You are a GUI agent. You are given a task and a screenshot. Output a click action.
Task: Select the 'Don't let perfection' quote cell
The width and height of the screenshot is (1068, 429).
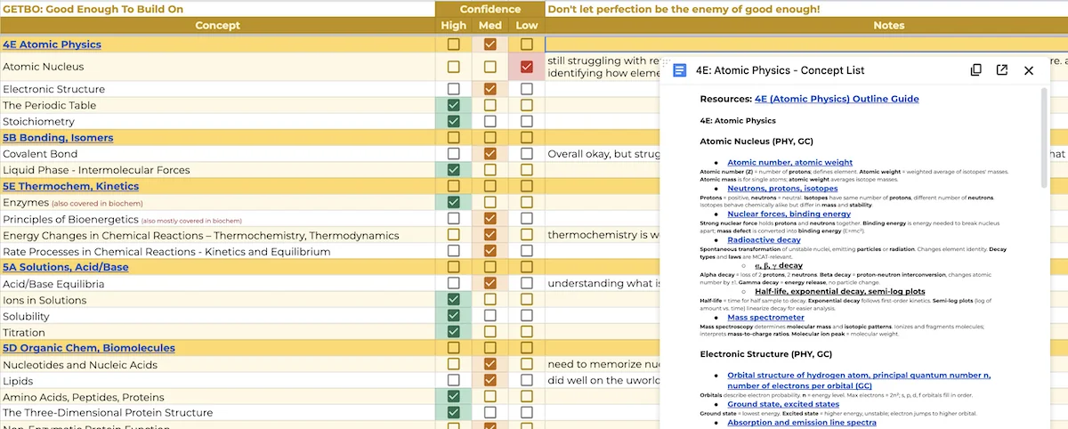(x=806, y=9)
